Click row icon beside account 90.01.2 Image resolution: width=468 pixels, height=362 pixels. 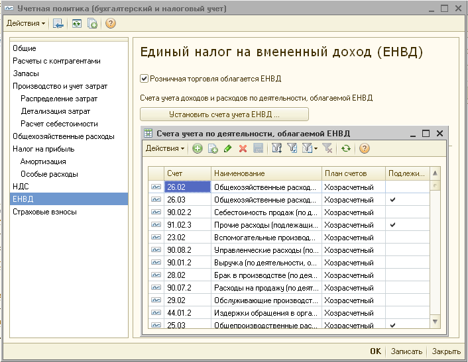[156, 263]
